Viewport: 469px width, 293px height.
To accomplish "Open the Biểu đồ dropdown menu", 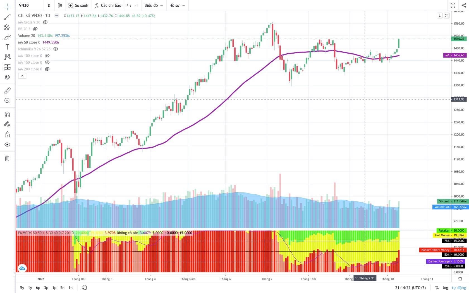I will click(154, 5).
